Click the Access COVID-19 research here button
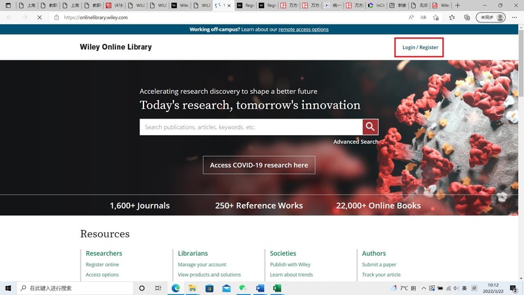This screenshot has width=524, height=295. tap(259, 165)
